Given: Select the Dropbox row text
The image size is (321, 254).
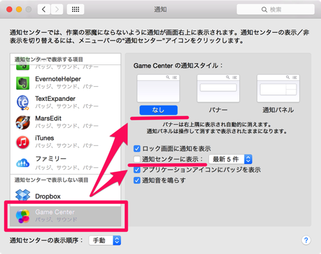Looking at the screenshot, I should click(48, 196).
